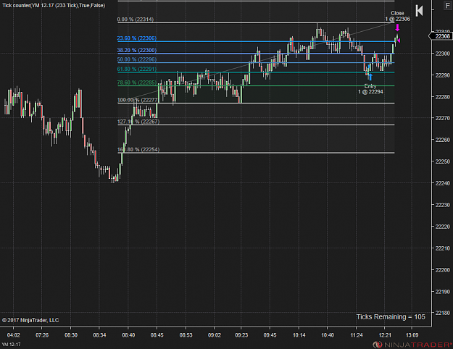This screenshot has height=349, width=453.
Task: Click the 08:40 time axis label
Action: point(128,335)
